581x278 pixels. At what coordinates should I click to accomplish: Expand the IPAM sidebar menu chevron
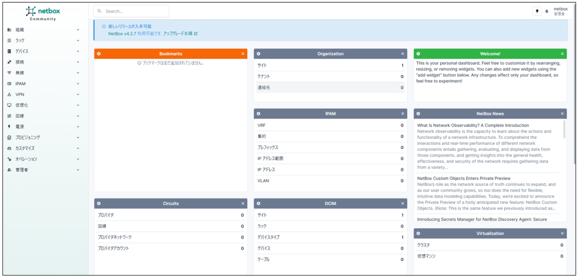[78, 84]
